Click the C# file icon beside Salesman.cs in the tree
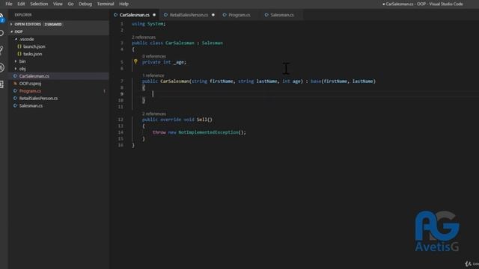The width and height of the screenshot is (479, 269). tap(15, 106)
